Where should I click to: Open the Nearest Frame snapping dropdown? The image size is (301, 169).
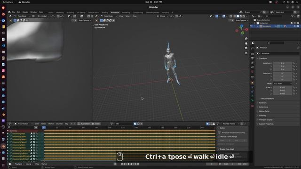click(x=230, y=124)
